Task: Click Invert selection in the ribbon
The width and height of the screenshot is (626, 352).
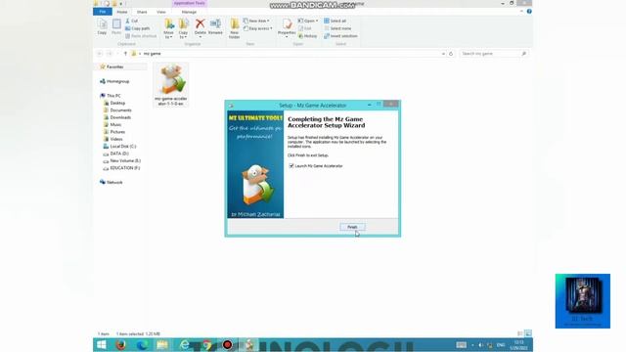Action: 340,36
